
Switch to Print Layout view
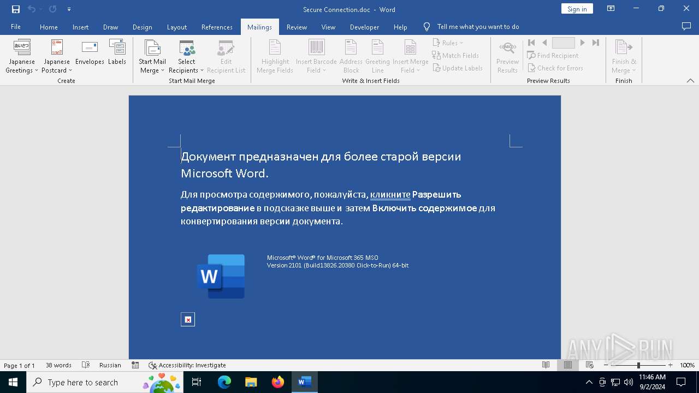pyautogui.click(x=568, y=365)
